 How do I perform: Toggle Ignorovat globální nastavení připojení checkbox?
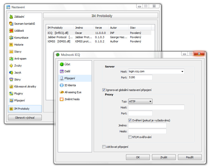click(x=104, y=90)
